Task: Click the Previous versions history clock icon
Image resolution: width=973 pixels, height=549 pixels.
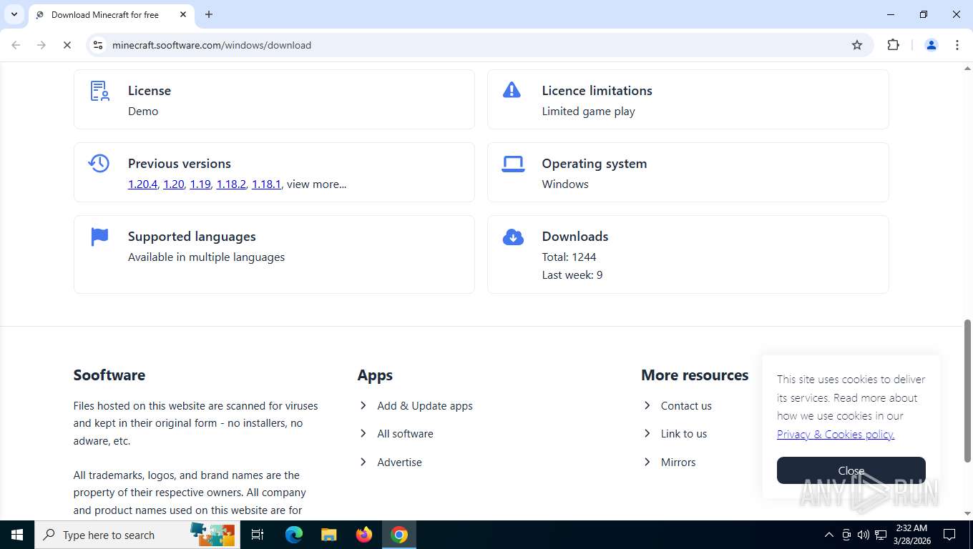Action: tap(99, 163)
